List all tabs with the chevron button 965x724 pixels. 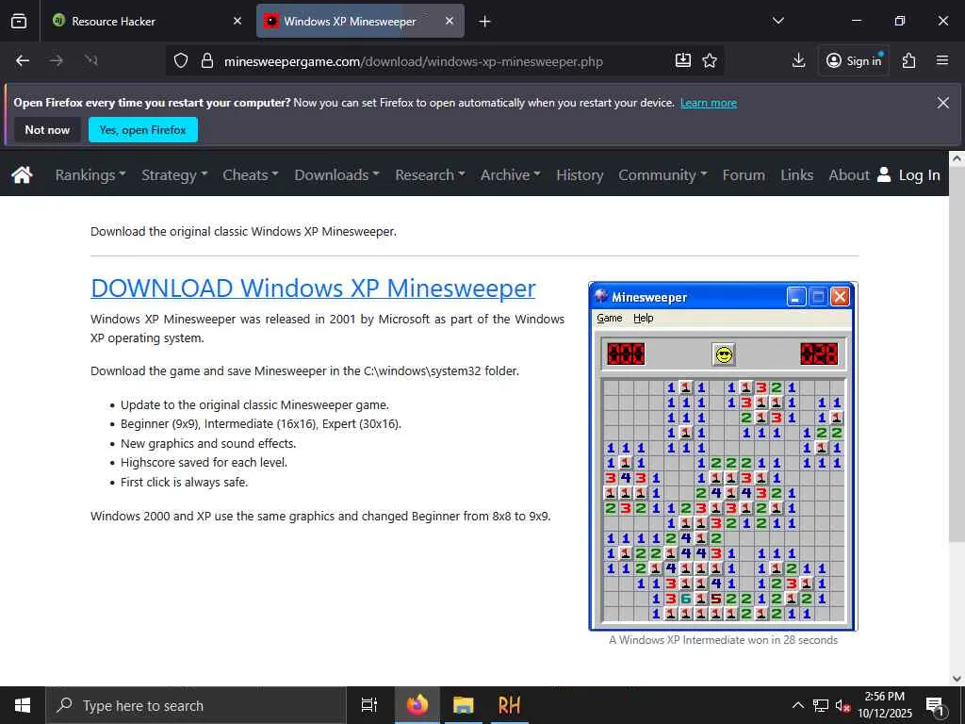click(777, 21)
